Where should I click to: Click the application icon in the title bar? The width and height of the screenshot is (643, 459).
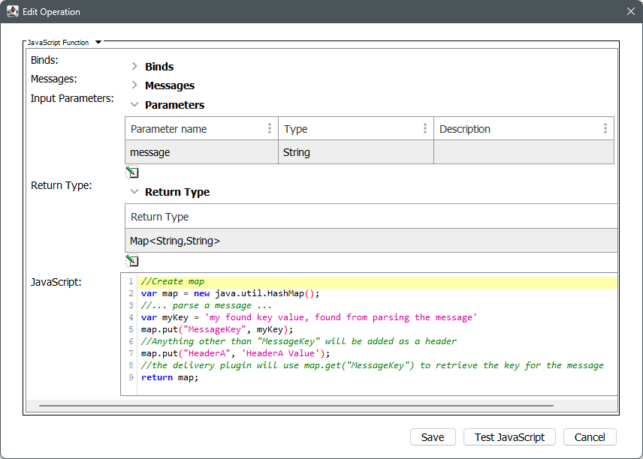point(13,12)
